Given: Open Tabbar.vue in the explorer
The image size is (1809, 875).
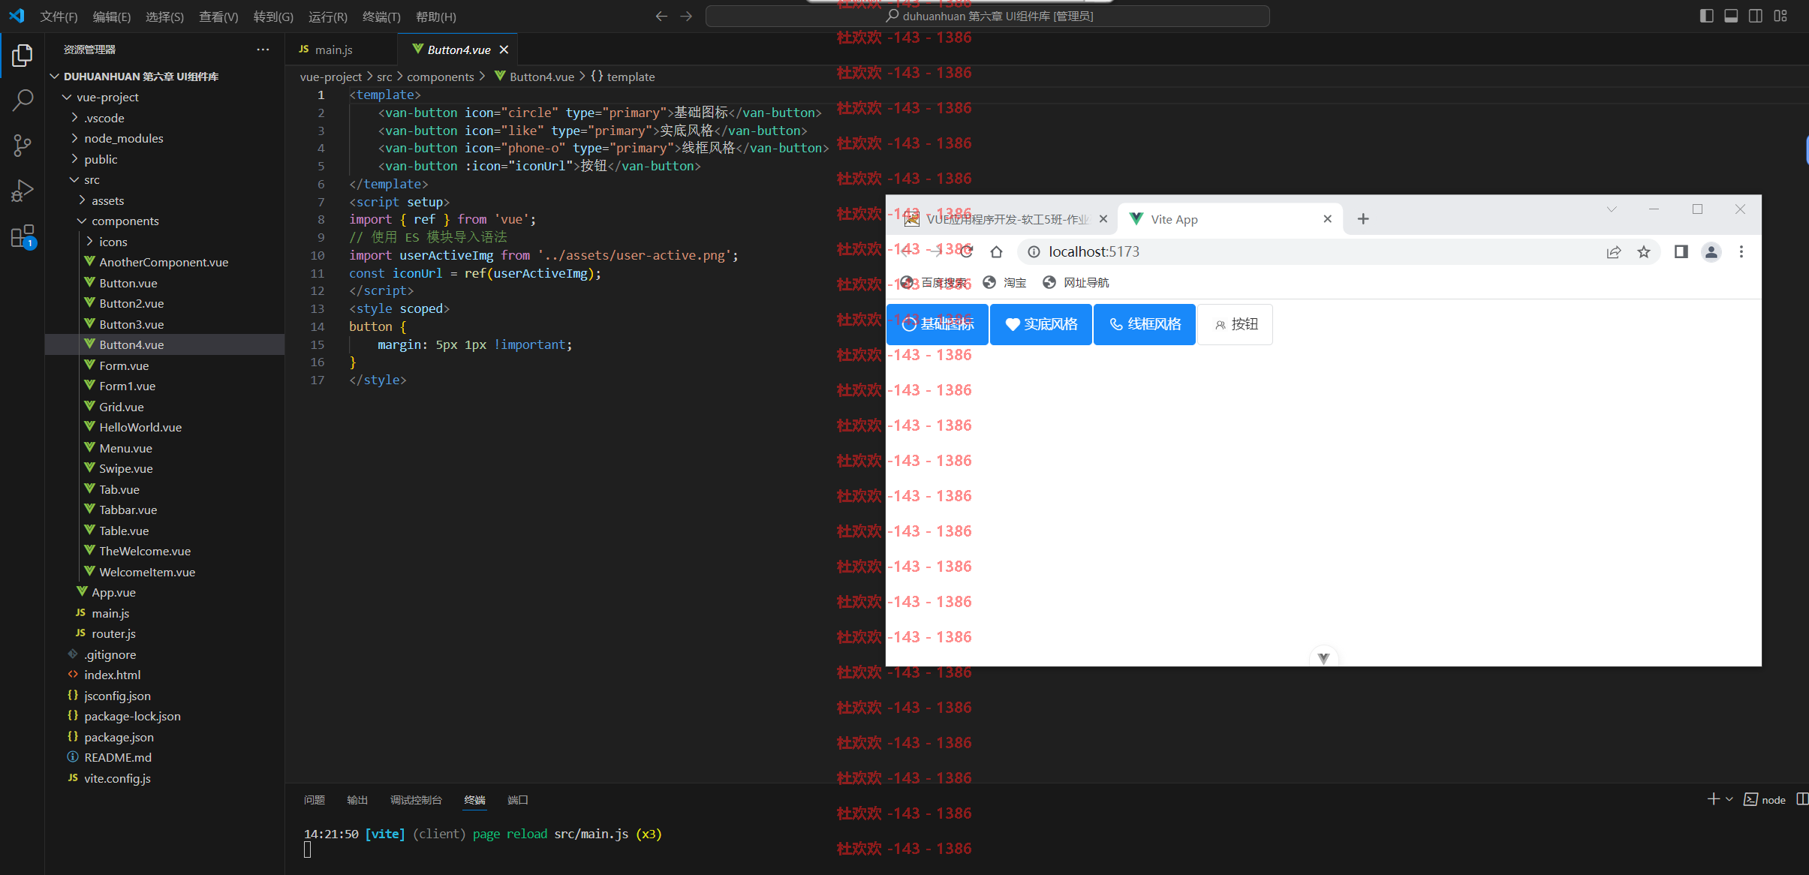Looking at the screenshot, I should click(x=128, y=510).
